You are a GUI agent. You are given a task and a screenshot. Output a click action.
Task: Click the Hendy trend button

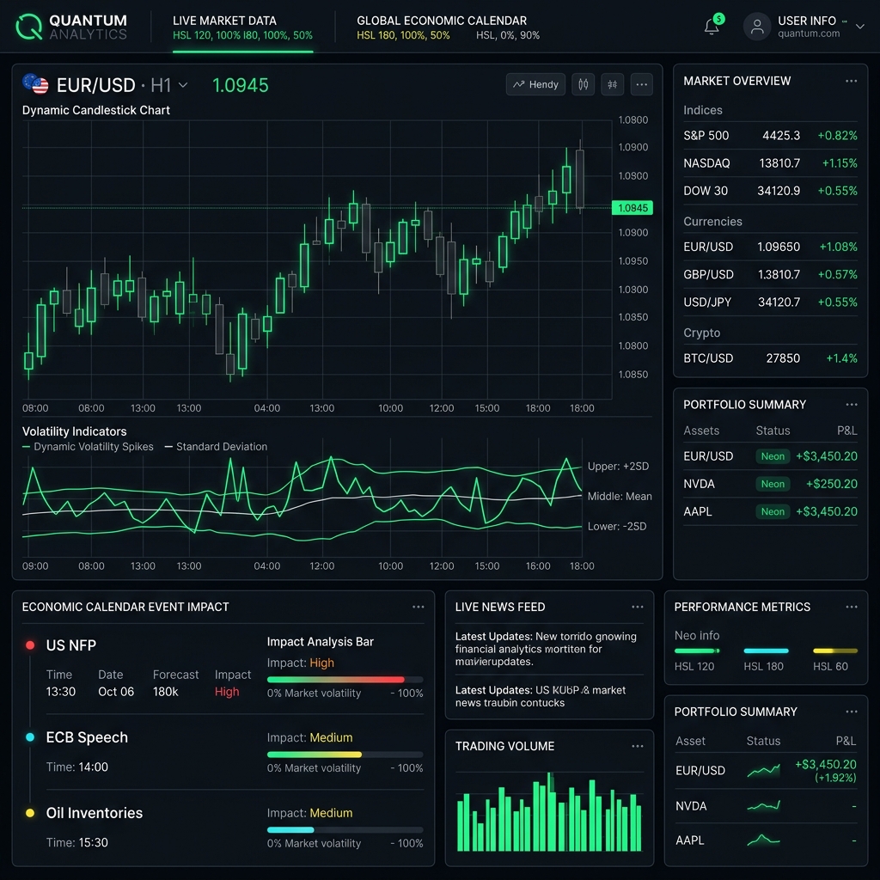click(535, 85)
